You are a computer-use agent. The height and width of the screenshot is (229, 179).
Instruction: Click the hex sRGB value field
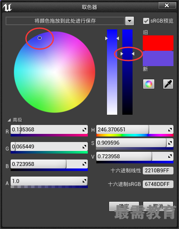click(x=158, y=184)
